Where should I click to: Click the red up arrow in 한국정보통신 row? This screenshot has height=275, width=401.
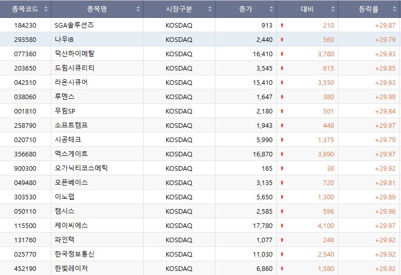point(282,254)
